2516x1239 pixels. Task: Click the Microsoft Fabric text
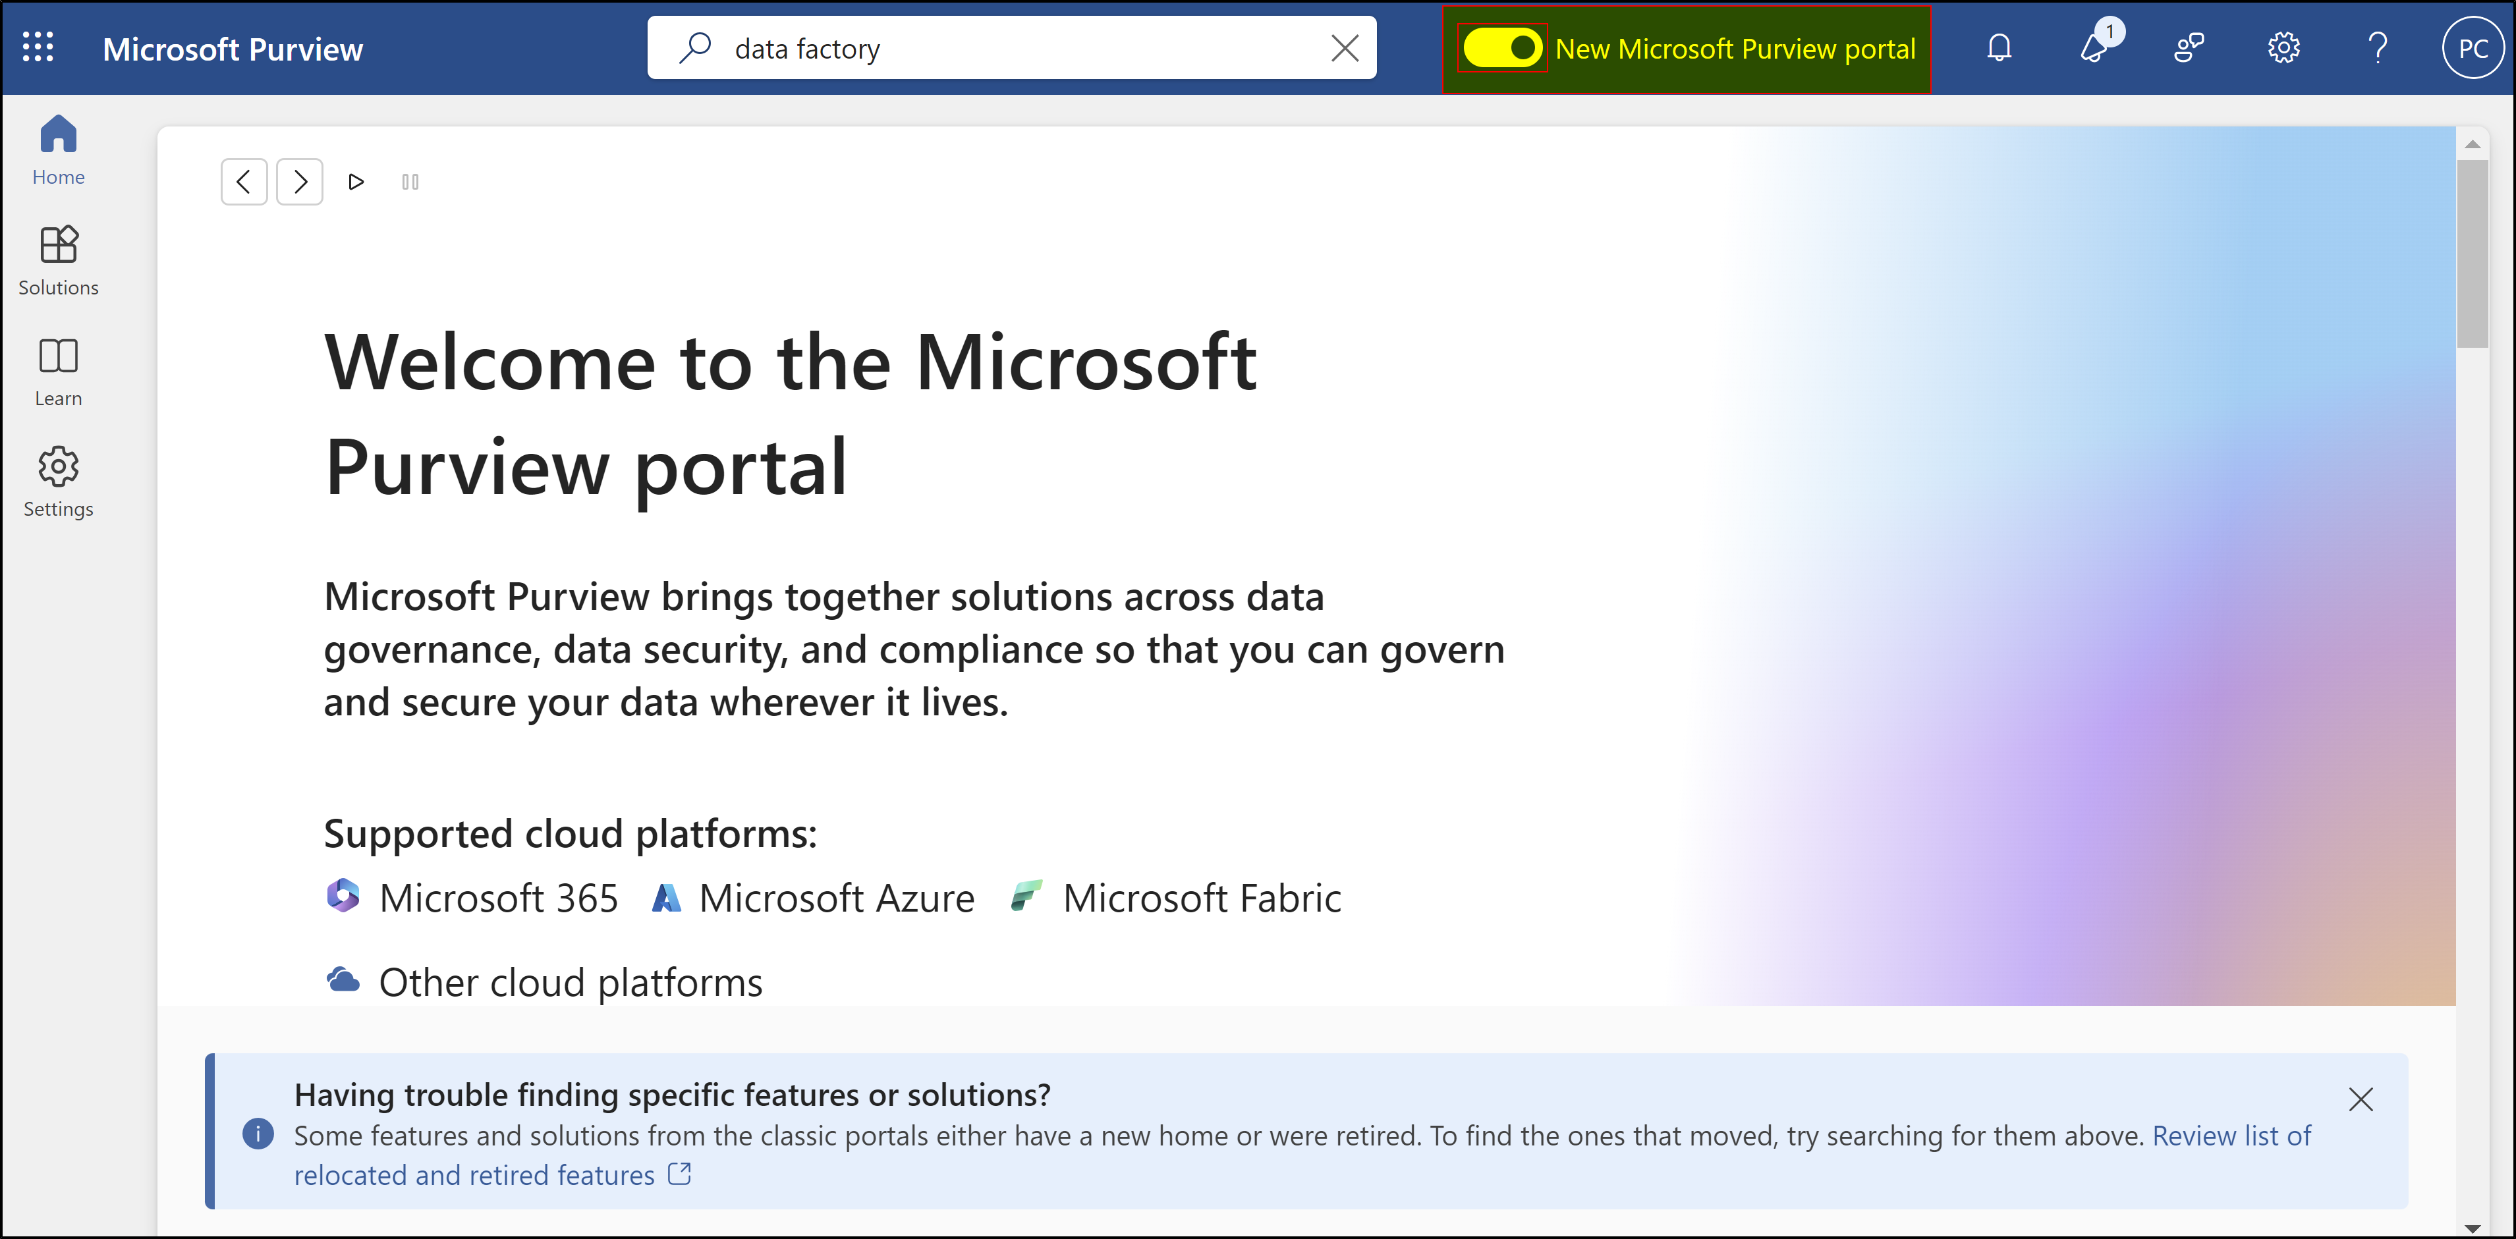pos(1202,898)
